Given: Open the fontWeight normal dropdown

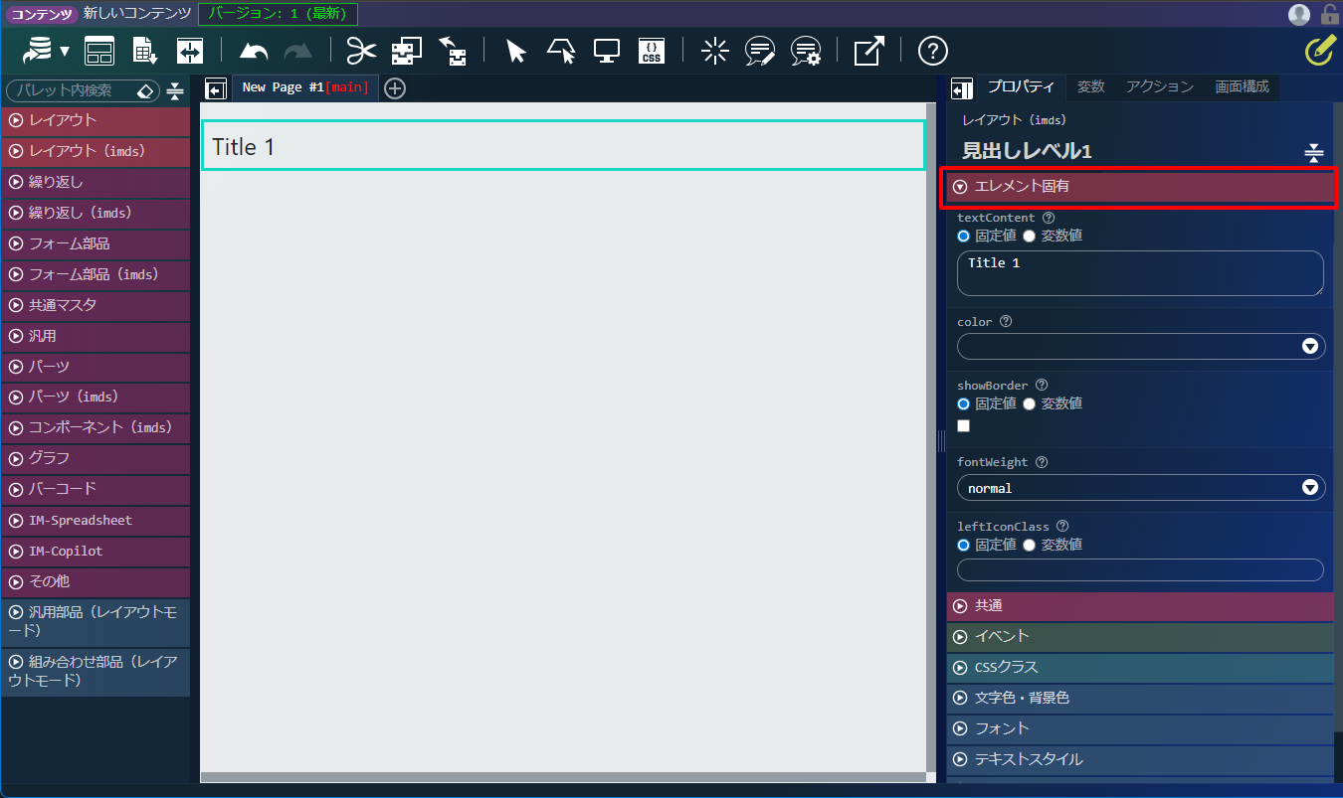Looking at the screenshot, I should point(1141,487).
